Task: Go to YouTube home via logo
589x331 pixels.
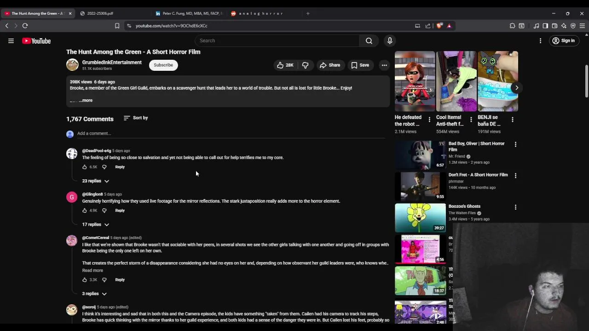Action: (x=36, y=41)
